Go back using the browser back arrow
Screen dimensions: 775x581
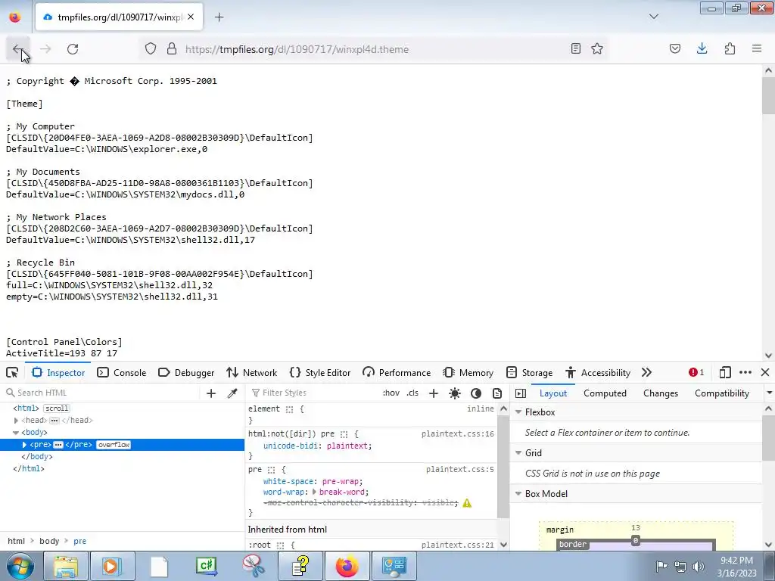(18, 49)
